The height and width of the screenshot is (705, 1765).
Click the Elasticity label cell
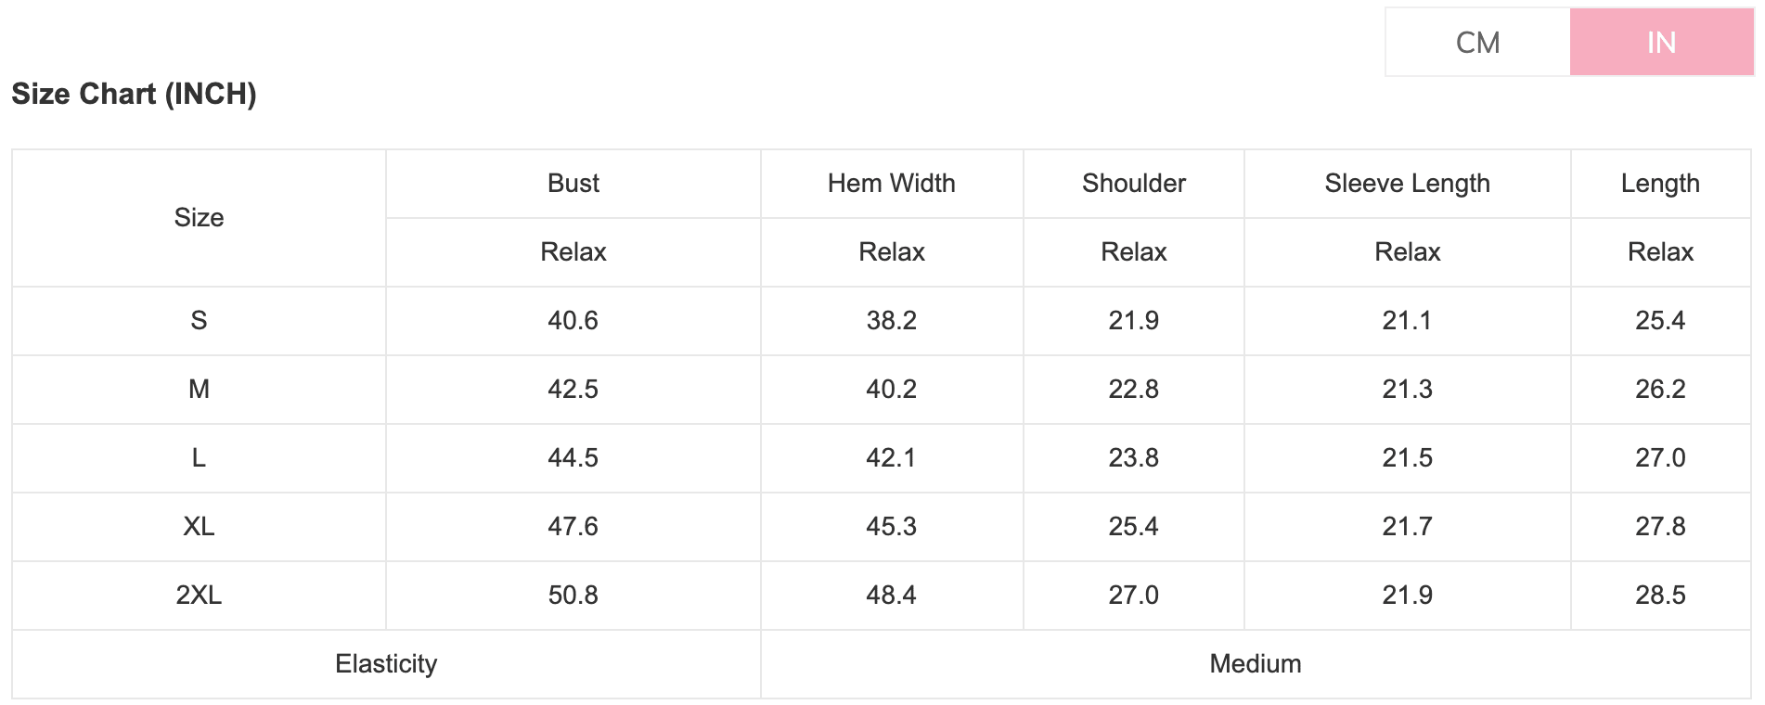pos(386,664)
